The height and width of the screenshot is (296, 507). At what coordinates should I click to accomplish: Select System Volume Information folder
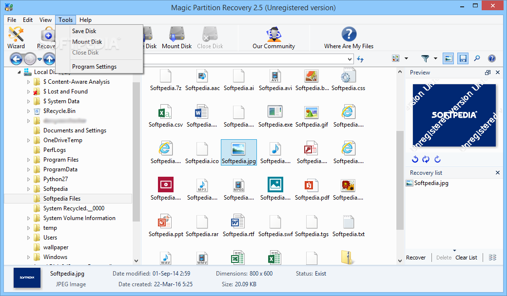[x=79, y=218]
